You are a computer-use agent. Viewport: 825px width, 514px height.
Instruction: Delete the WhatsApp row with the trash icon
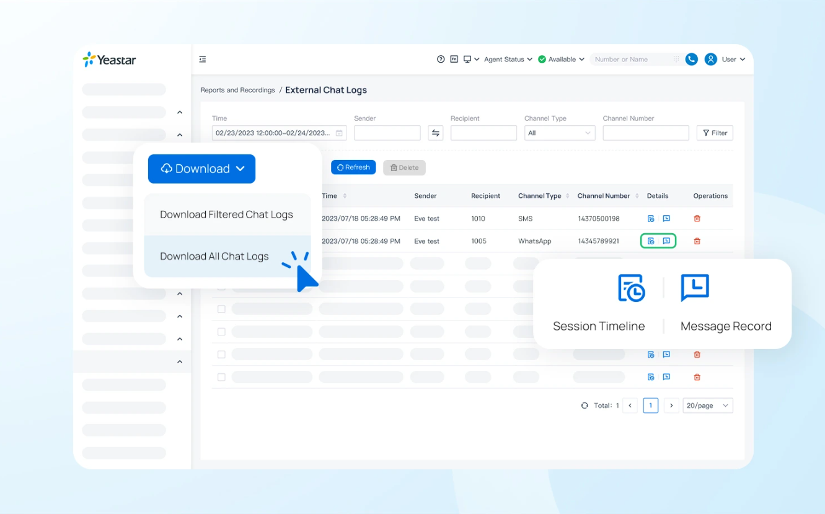[697, 241]
